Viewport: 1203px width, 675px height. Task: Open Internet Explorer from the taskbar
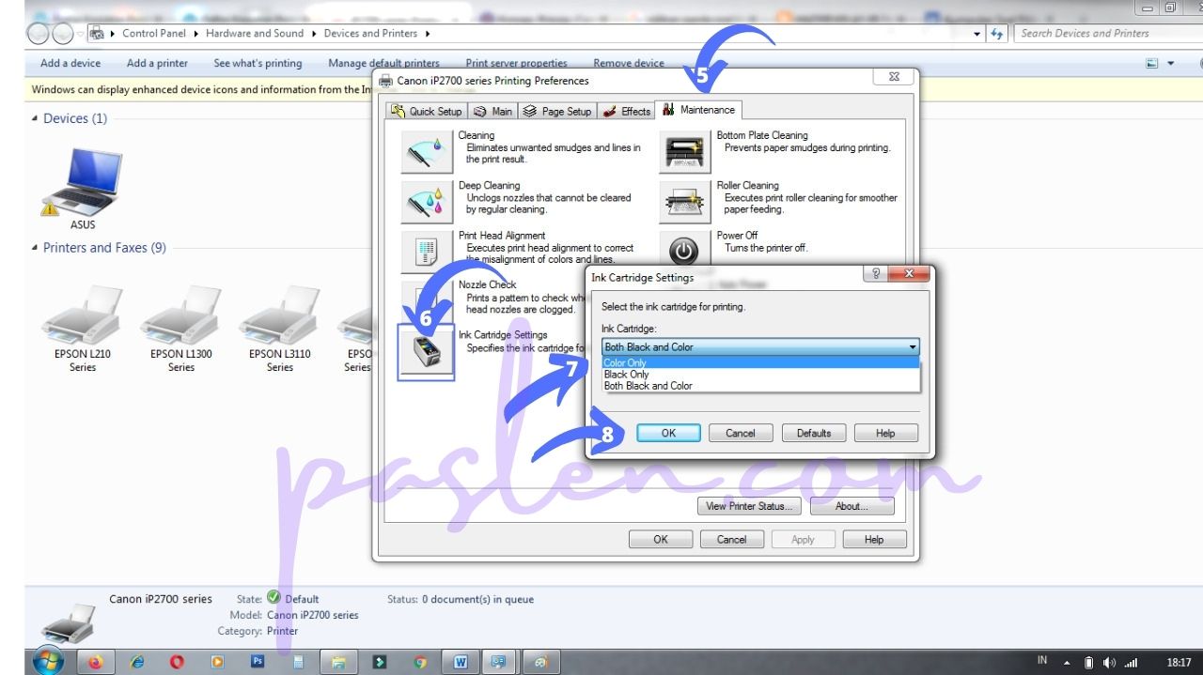138,662
